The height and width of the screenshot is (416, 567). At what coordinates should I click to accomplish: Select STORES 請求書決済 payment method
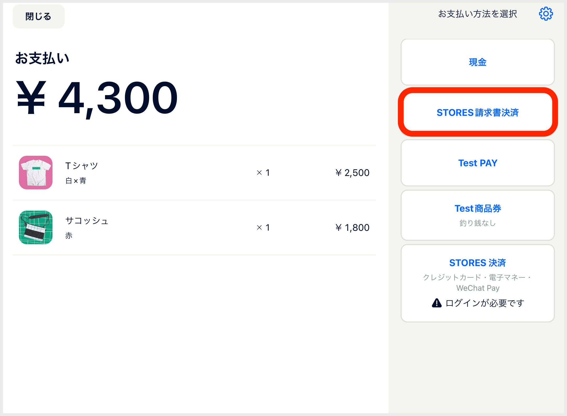click(477, 112)
